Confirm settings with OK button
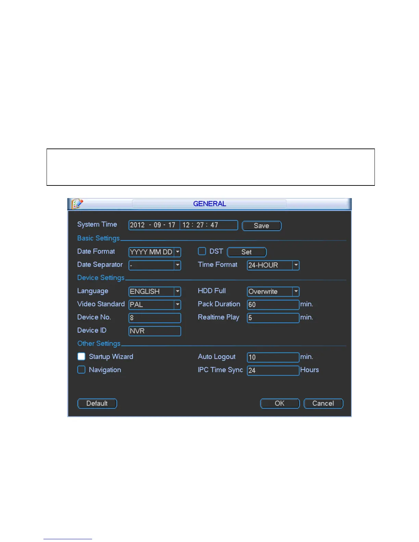The height and width of the screenshot is (542, 419). (x=280, y=403)
